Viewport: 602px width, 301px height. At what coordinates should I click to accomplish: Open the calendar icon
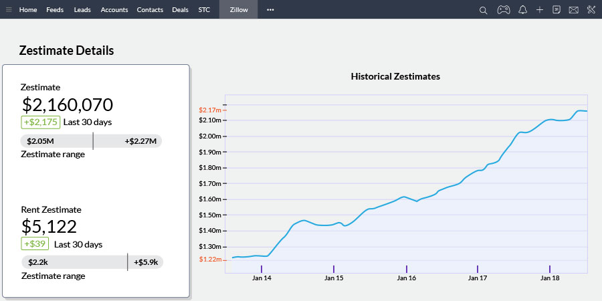coord(557,10)
